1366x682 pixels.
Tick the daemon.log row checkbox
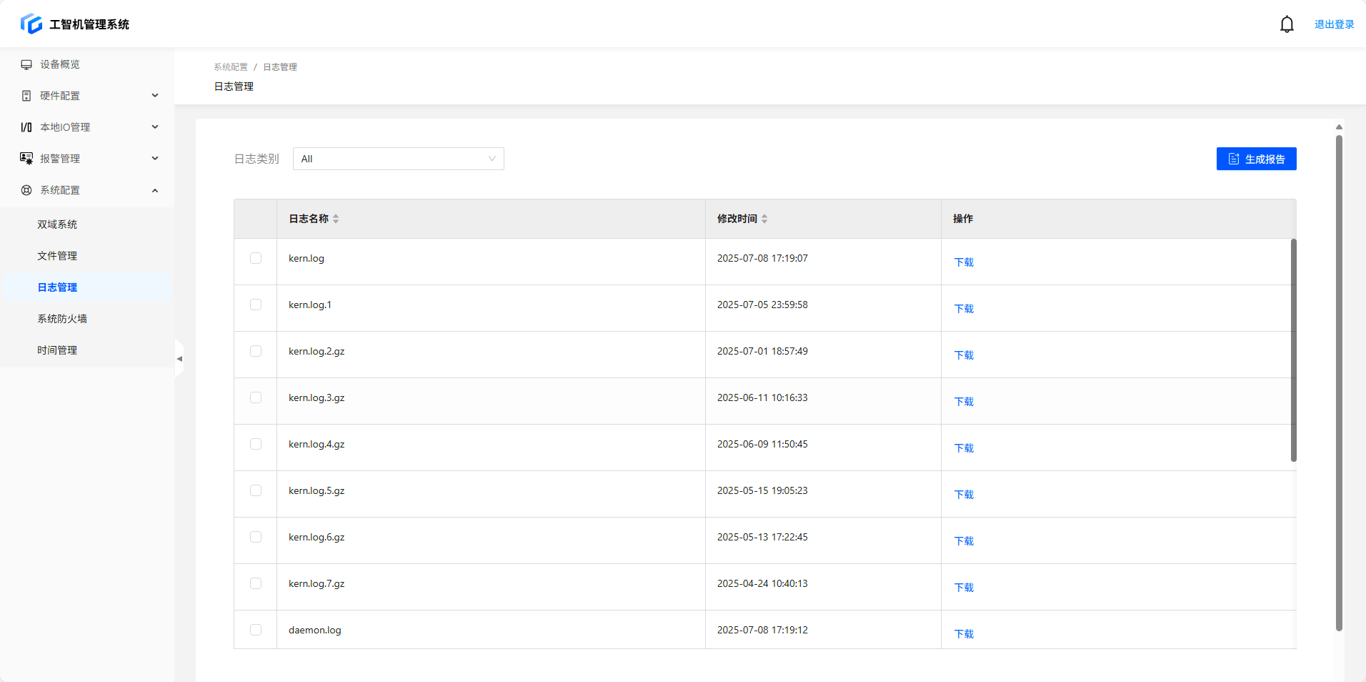coord(256,630)
